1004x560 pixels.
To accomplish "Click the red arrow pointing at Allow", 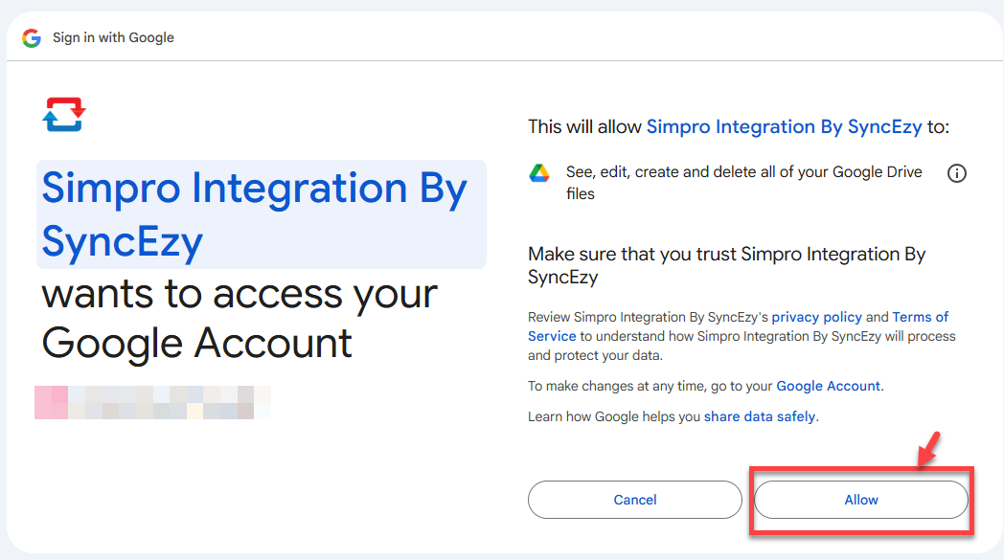I will tap(928, 449).
